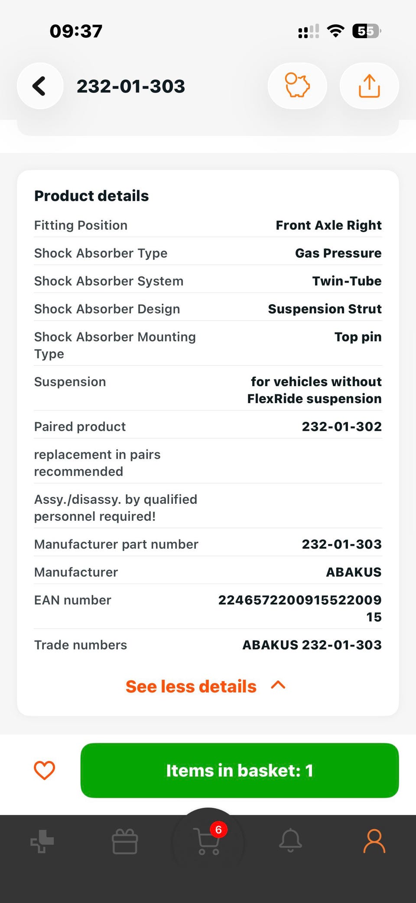
Task: Open the shopping cart with 6 items
Action: 208,841
